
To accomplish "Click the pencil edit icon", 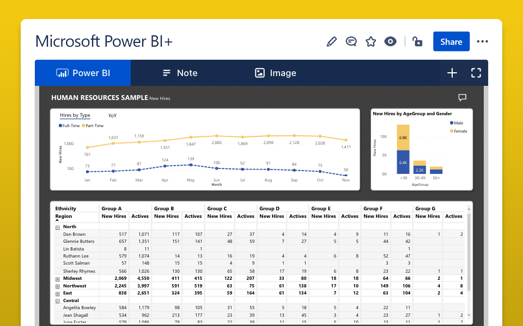I will tap(332, 42).
